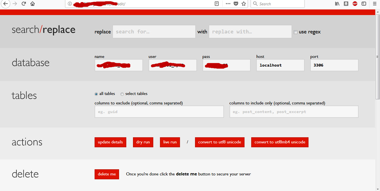Focus the search for input field
The image size is (380, 191).
pyautogui.click(x=154, y=32)
